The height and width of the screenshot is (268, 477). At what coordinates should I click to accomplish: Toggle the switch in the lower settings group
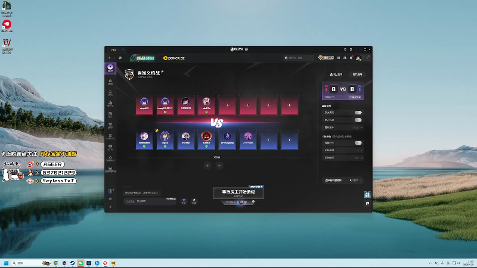point(358,143)
